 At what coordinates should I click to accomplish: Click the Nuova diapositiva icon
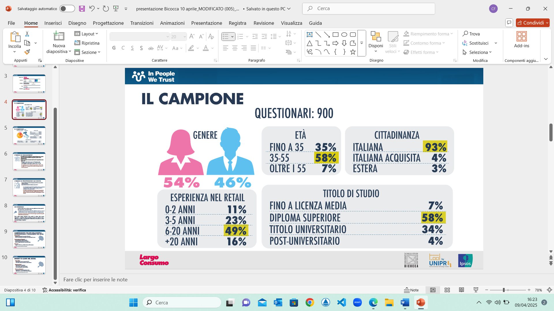coord(59,36)
